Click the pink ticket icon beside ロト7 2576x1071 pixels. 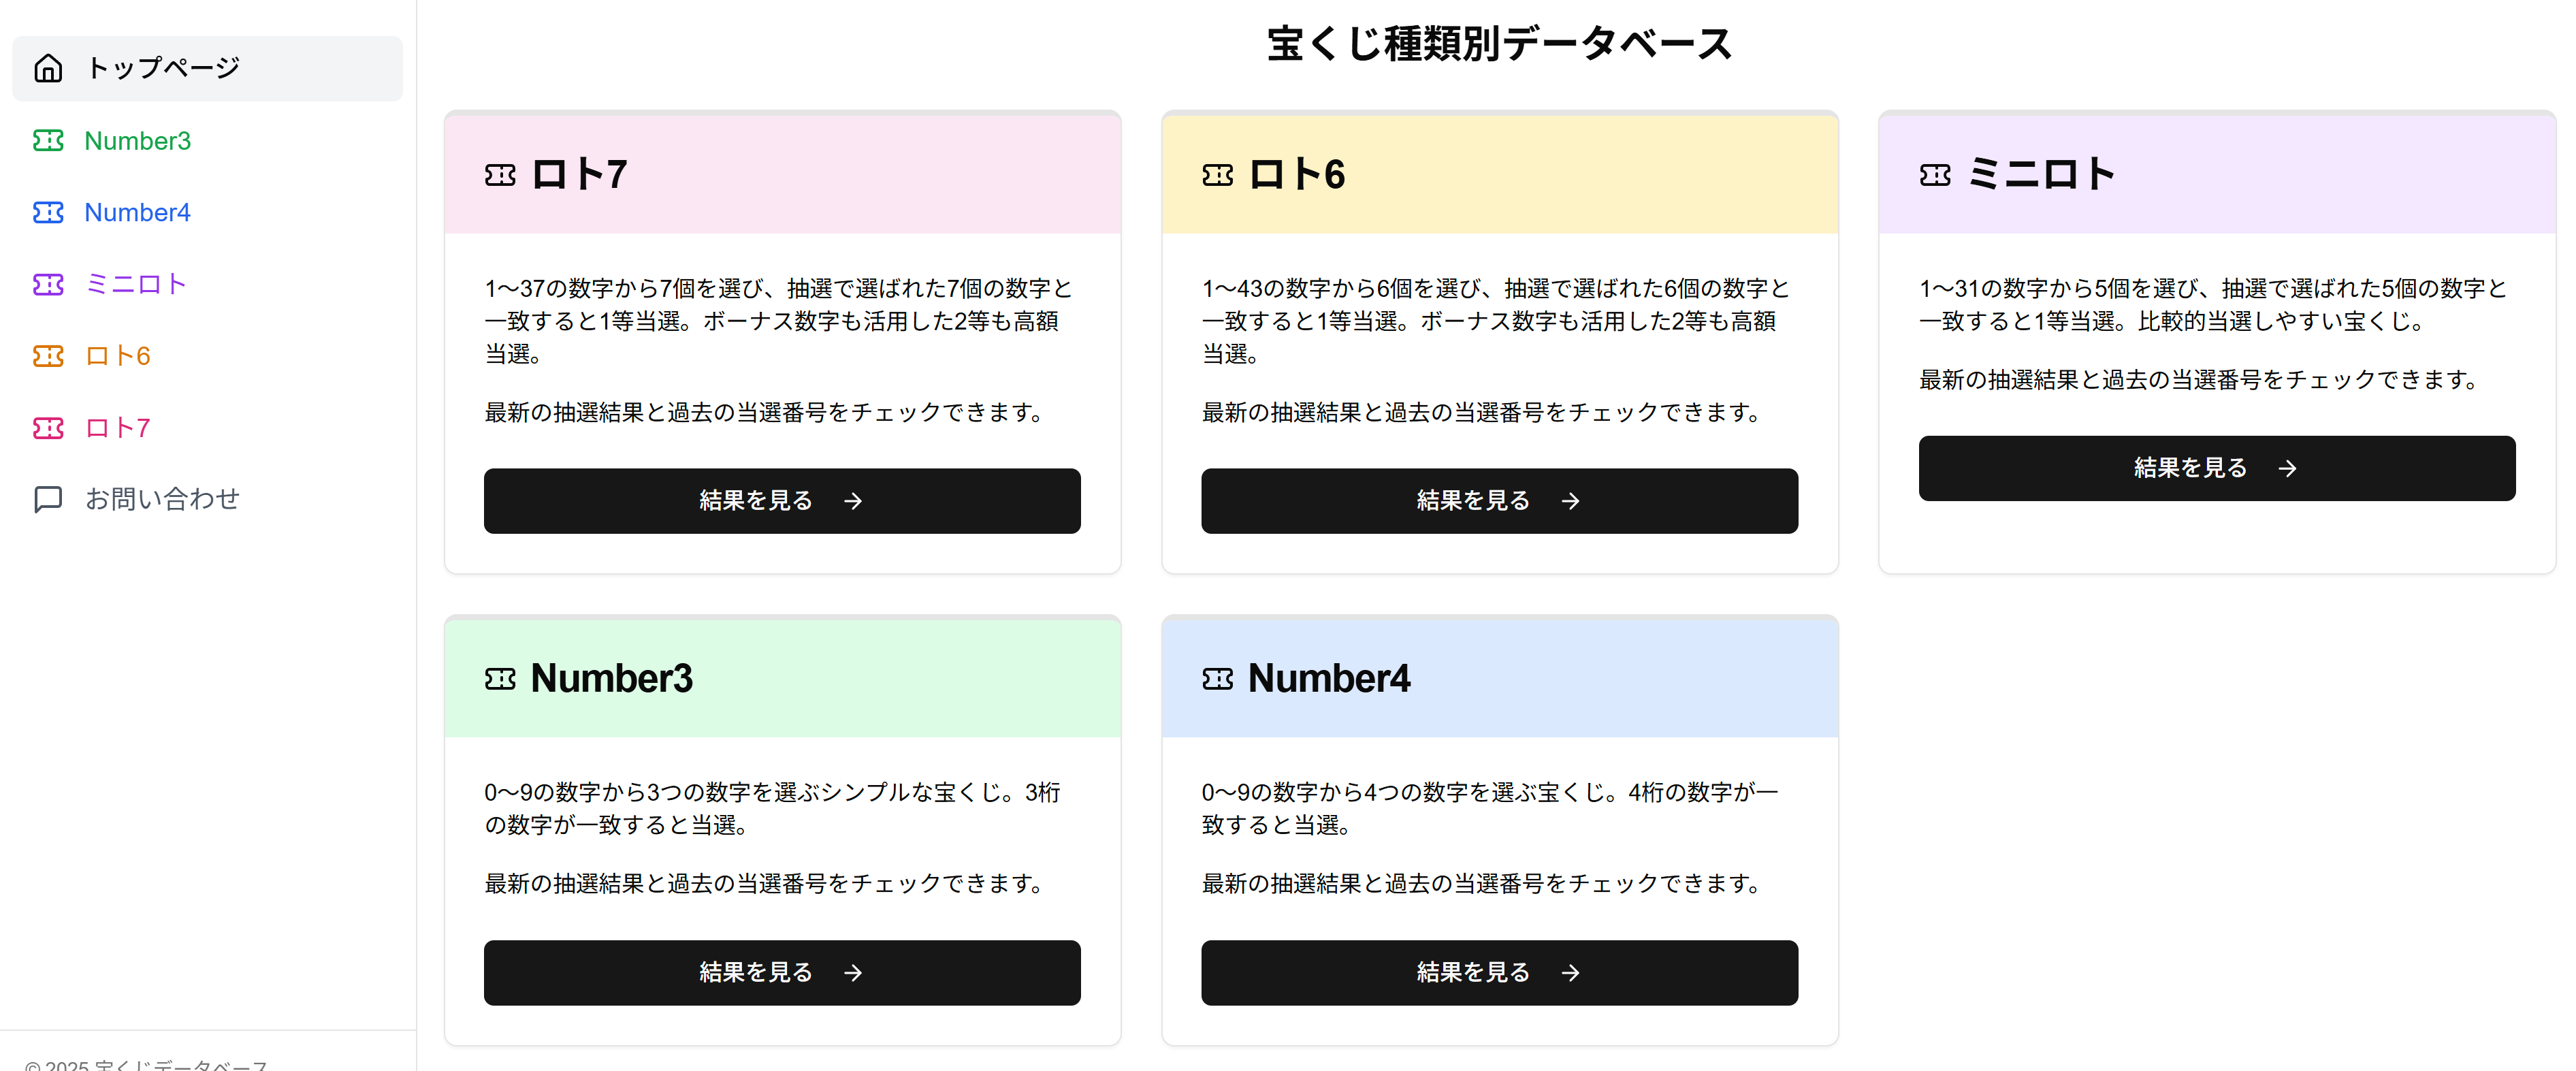[x=47, y=428]
